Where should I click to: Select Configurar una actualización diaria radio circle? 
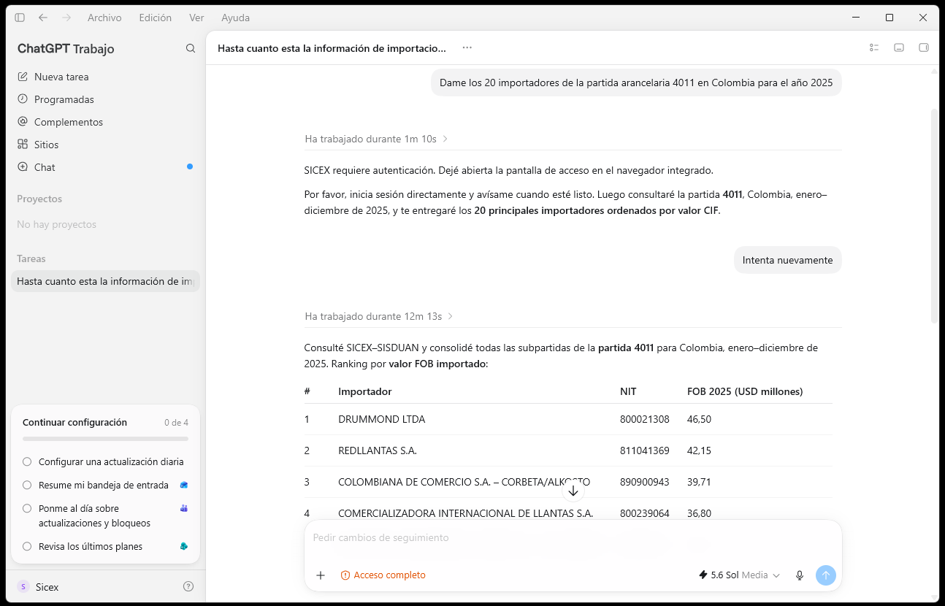27,461
